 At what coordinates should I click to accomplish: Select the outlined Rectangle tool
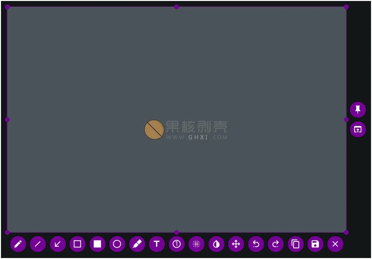pyautogui.click(x=77, y=244)
